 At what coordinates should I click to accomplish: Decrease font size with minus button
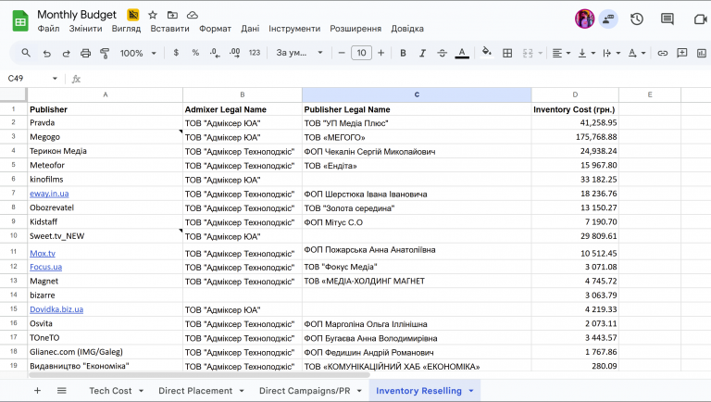342,53
